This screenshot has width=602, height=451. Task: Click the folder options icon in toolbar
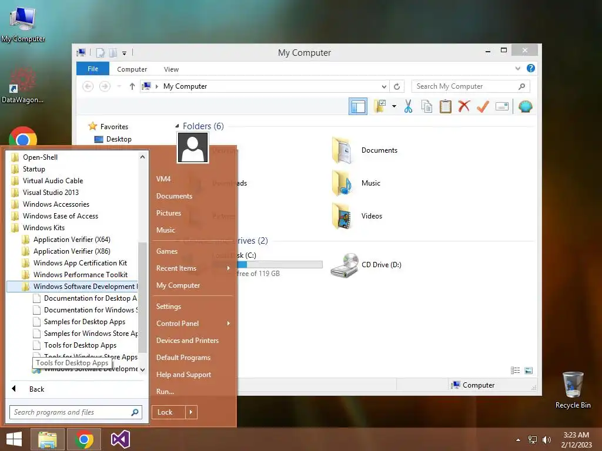click(x=380, y=106)
